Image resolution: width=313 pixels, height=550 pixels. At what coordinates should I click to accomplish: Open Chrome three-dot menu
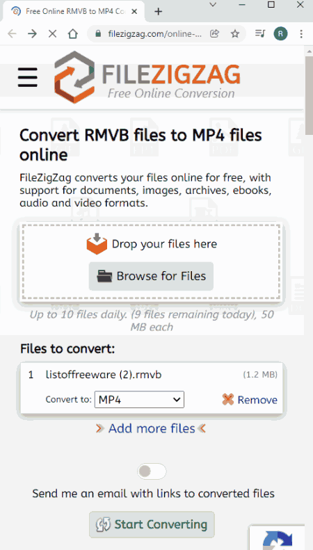point(301,33)
